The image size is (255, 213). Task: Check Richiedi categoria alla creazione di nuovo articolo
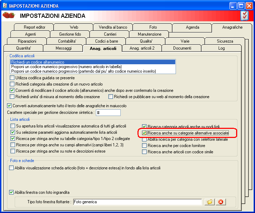[12, 84]
